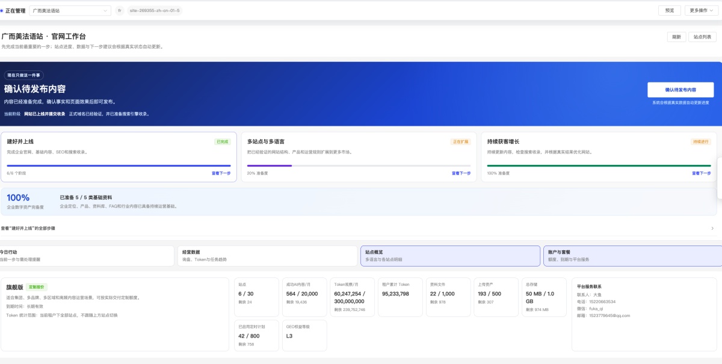Click 租户累计 Token 95,233,798 value

396,294
